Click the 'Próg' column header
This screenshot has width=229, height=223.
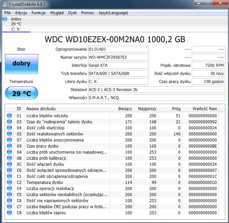pos(170,108)
